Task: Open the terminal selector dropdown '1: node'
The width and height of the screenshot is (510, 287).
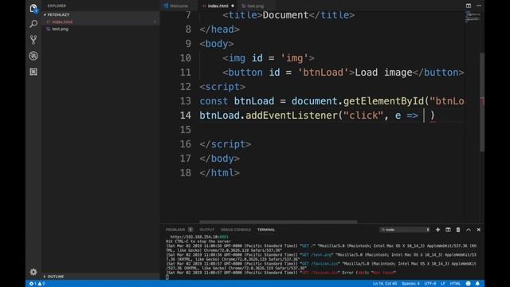Action: 405,230
